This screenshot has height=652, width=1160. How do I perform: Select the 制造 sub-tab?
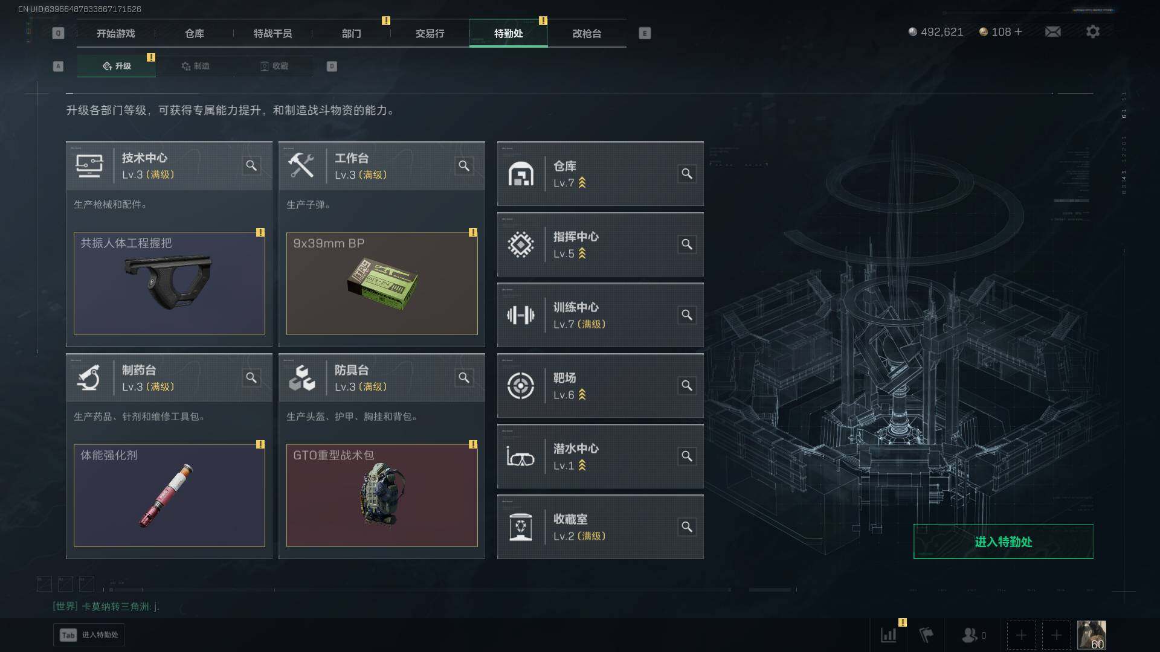[x=195, y=66]
